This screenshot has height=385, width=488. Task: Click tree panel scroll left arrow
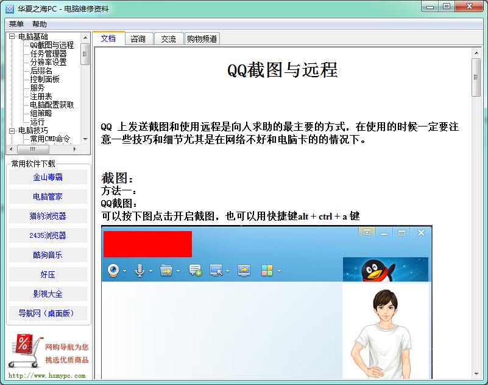pos(11,149)
